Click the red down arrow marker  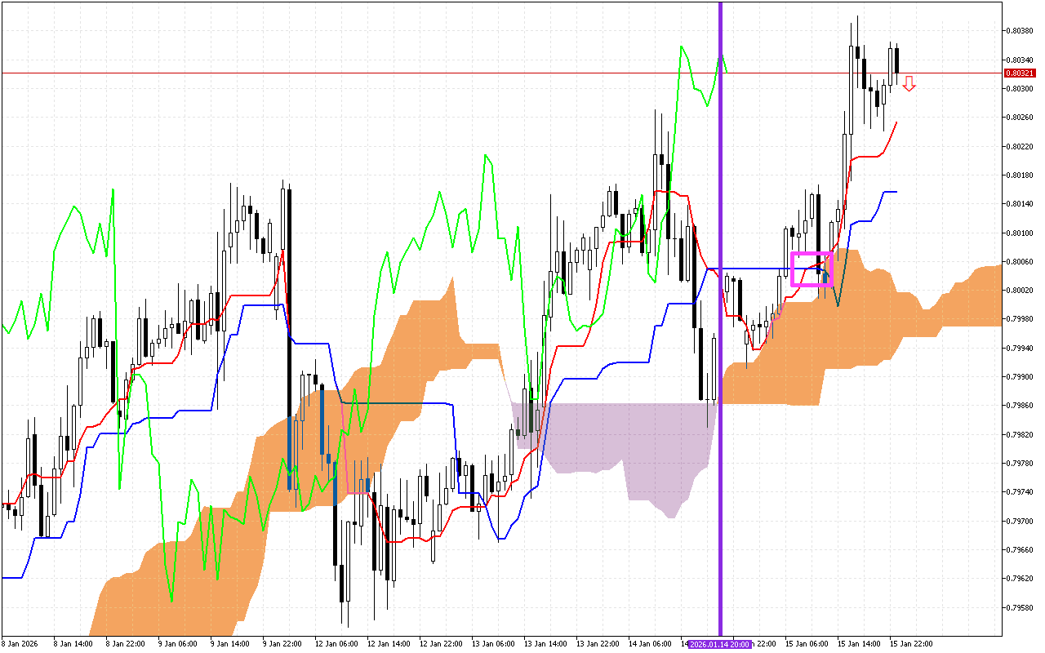(x=909, y=83)
